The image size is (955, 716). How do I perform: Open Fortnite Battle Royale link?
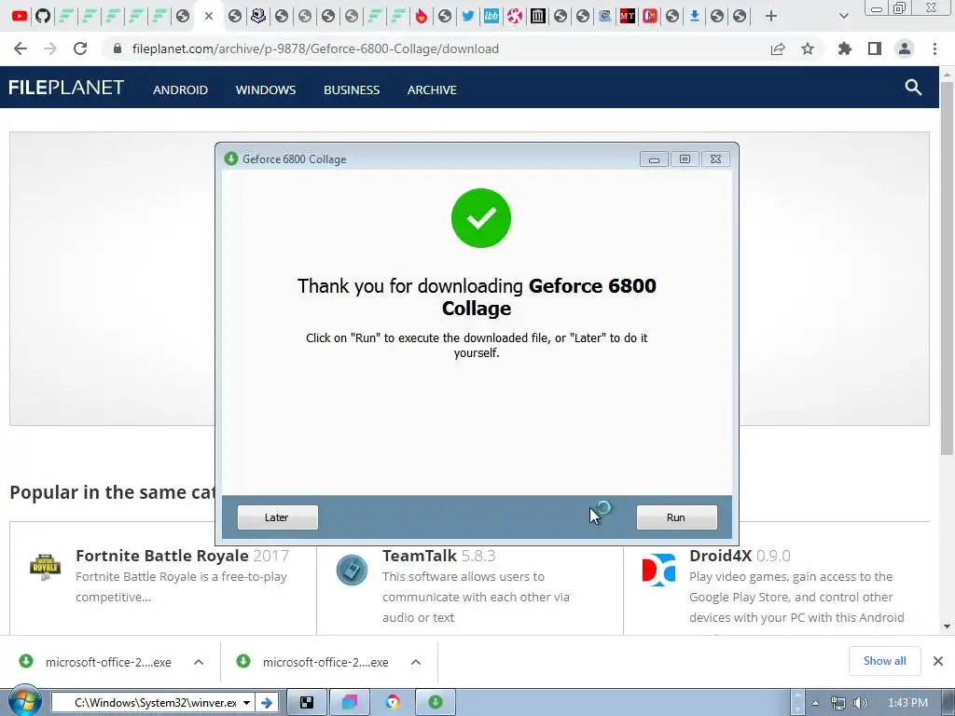[162, 556]
